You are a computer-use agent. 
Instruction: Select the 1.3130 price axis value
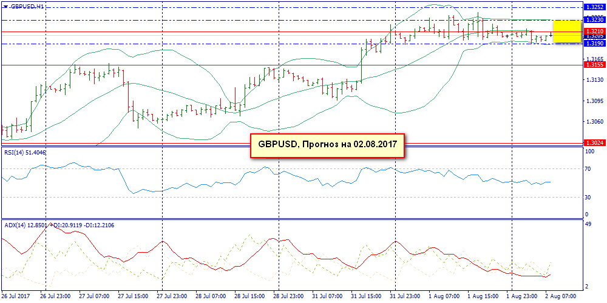(594, 80)
